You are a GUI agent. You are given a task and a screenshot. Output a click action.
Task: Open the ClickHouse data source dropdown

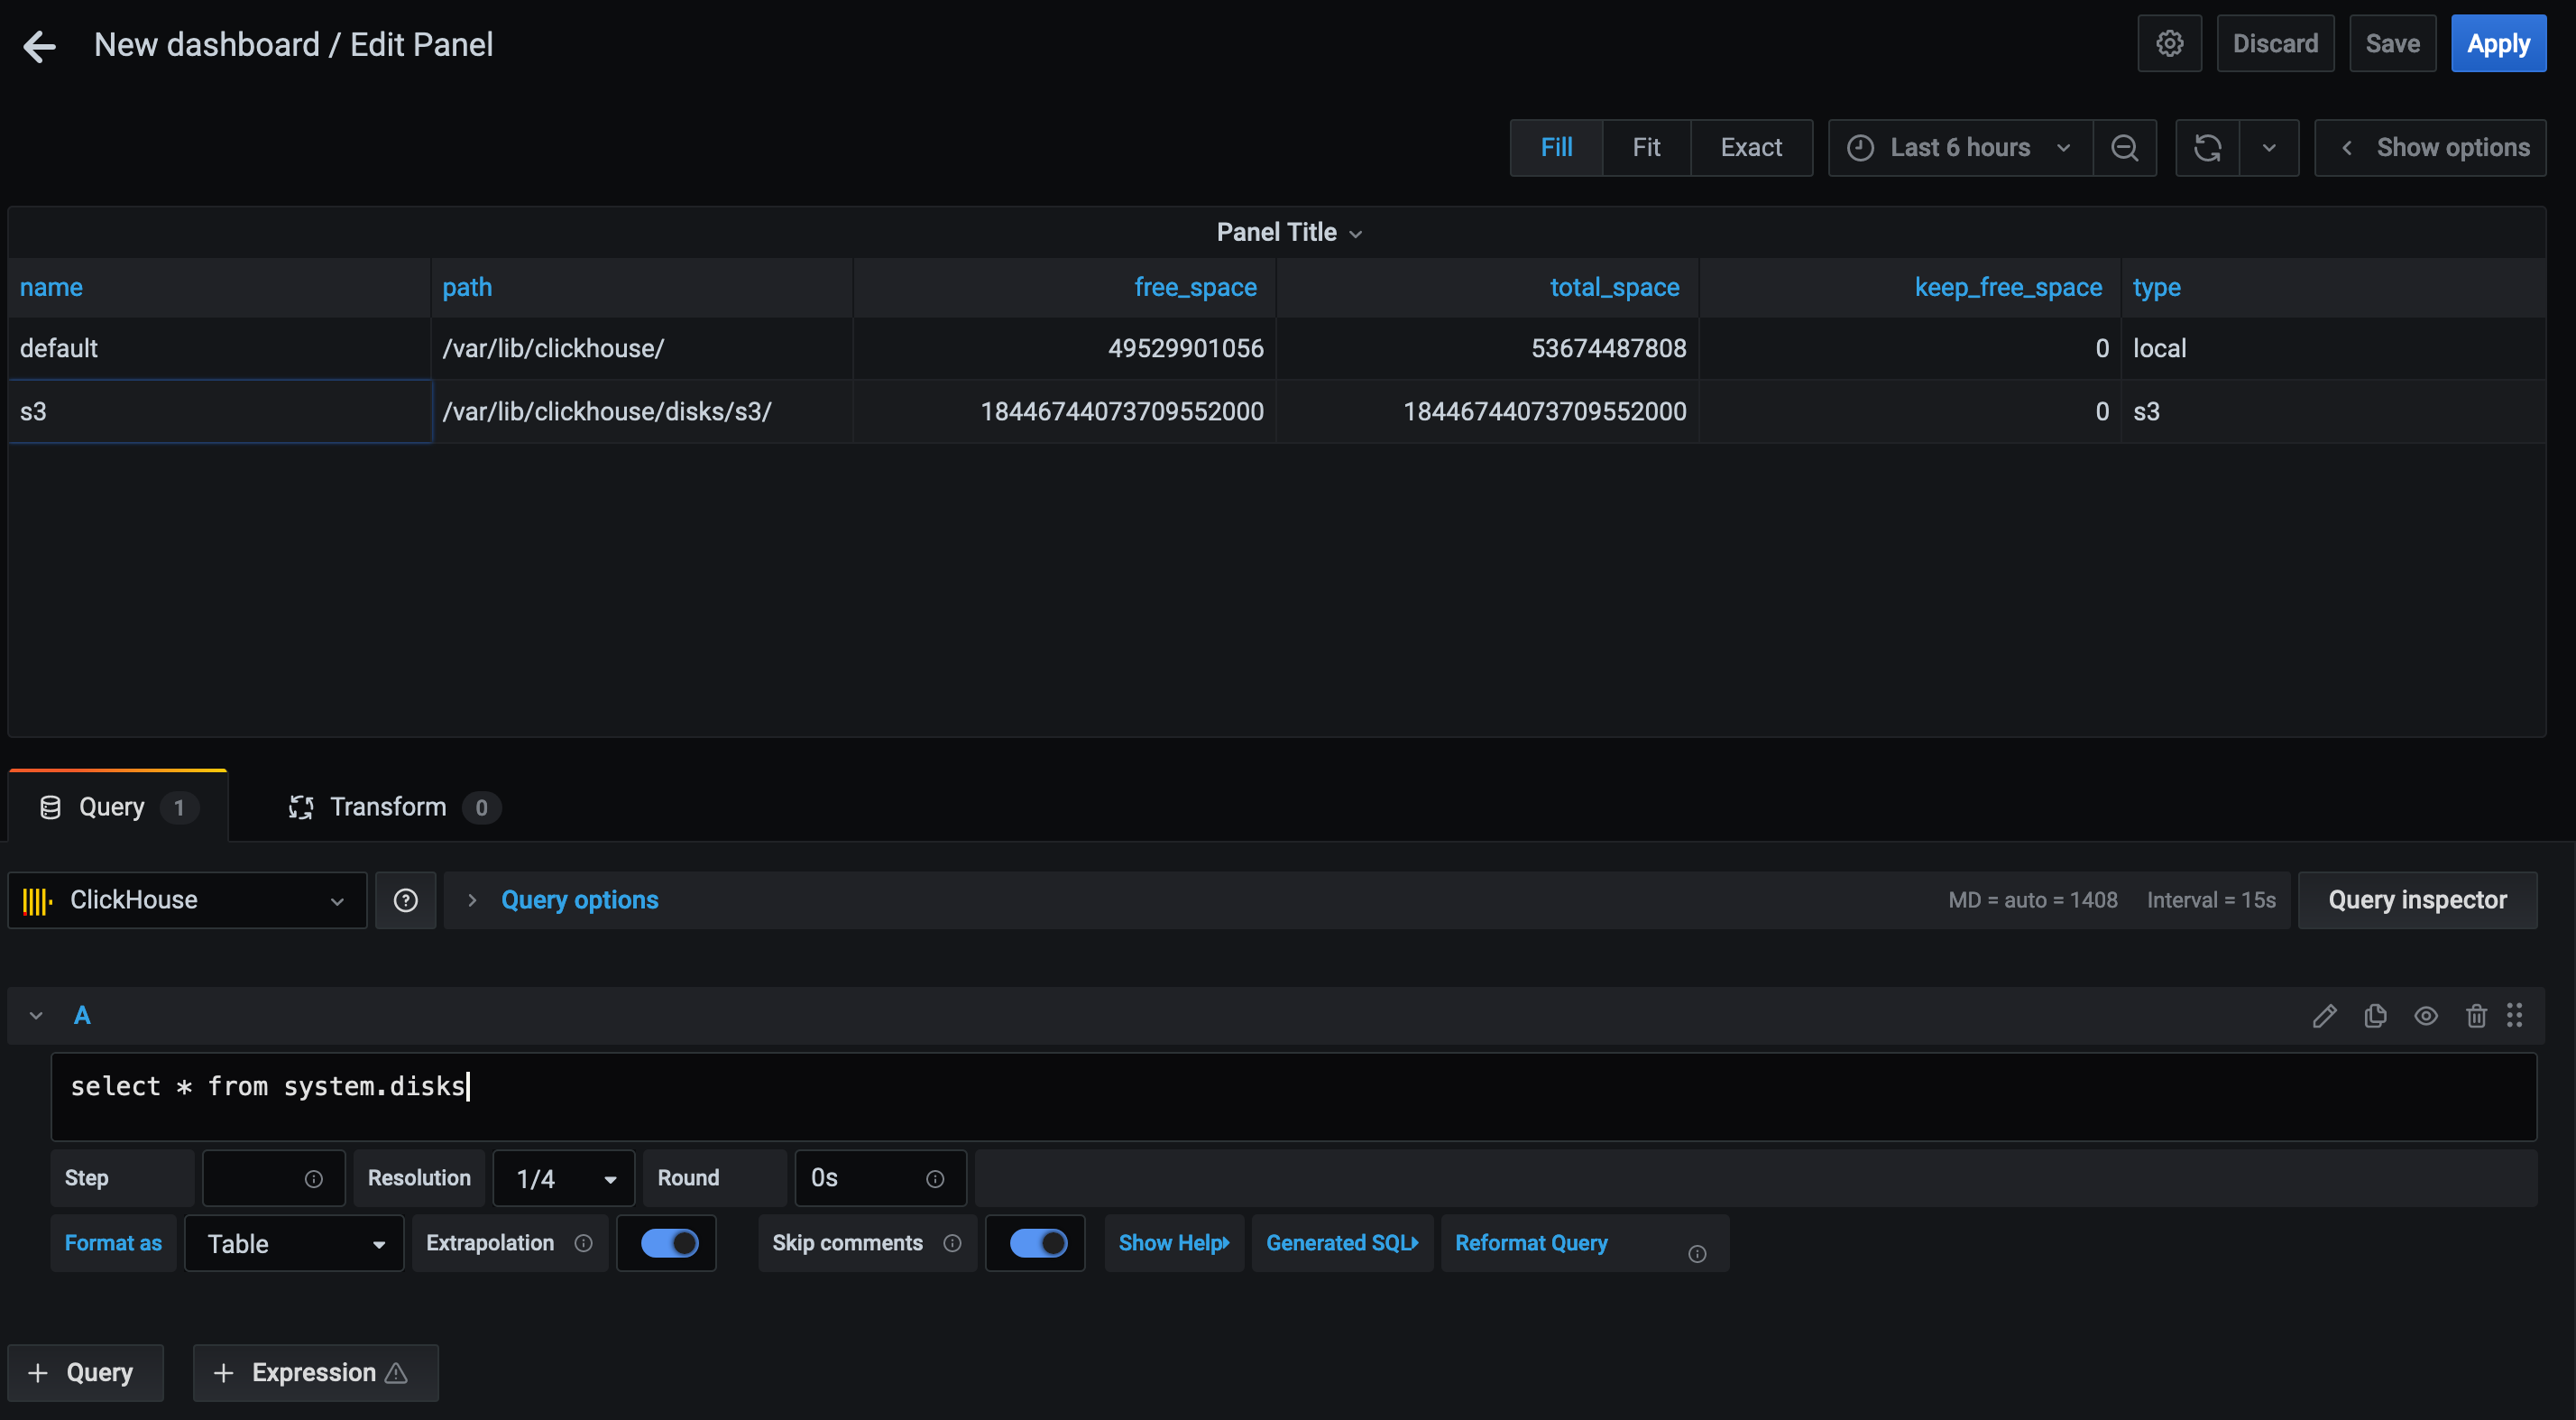point(187,900)
